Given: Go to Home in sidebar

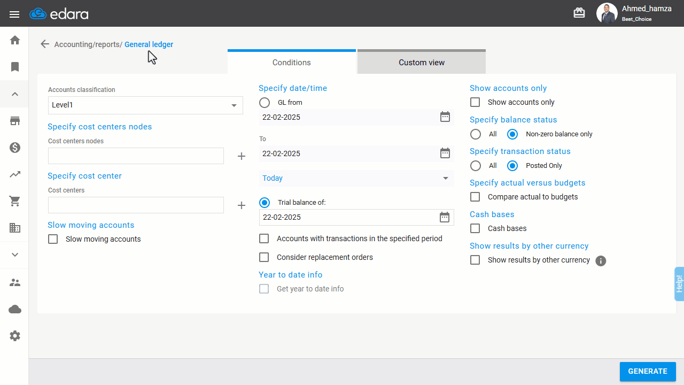Looking at the screenshot, I should (x=15, y=40).
